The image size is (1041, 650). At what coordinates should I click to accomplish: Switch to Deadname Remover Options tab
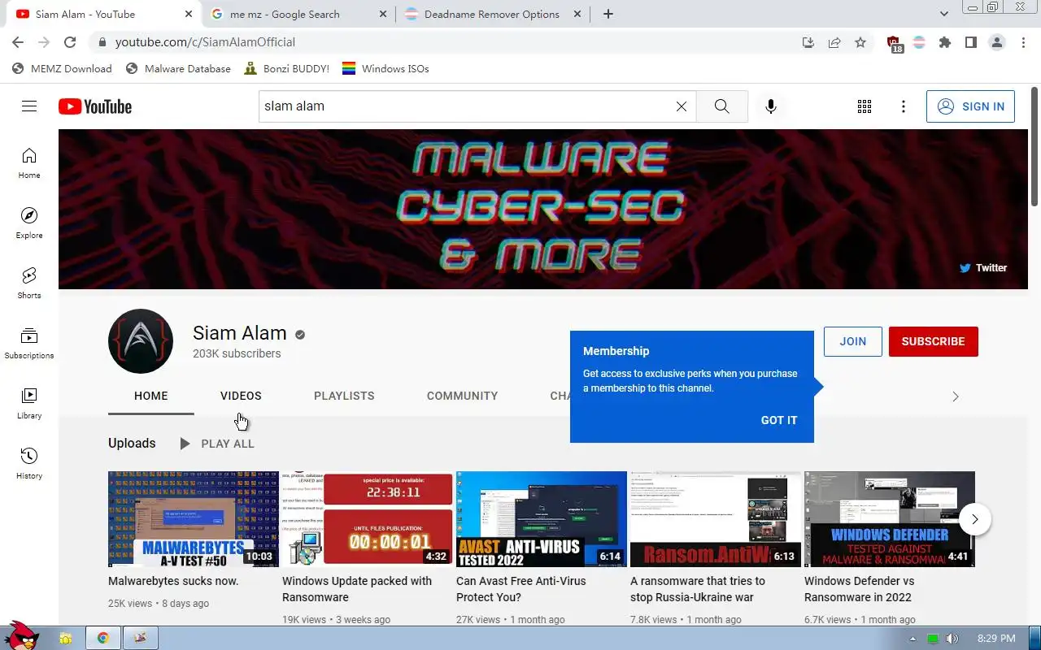(x=492, y=14)
